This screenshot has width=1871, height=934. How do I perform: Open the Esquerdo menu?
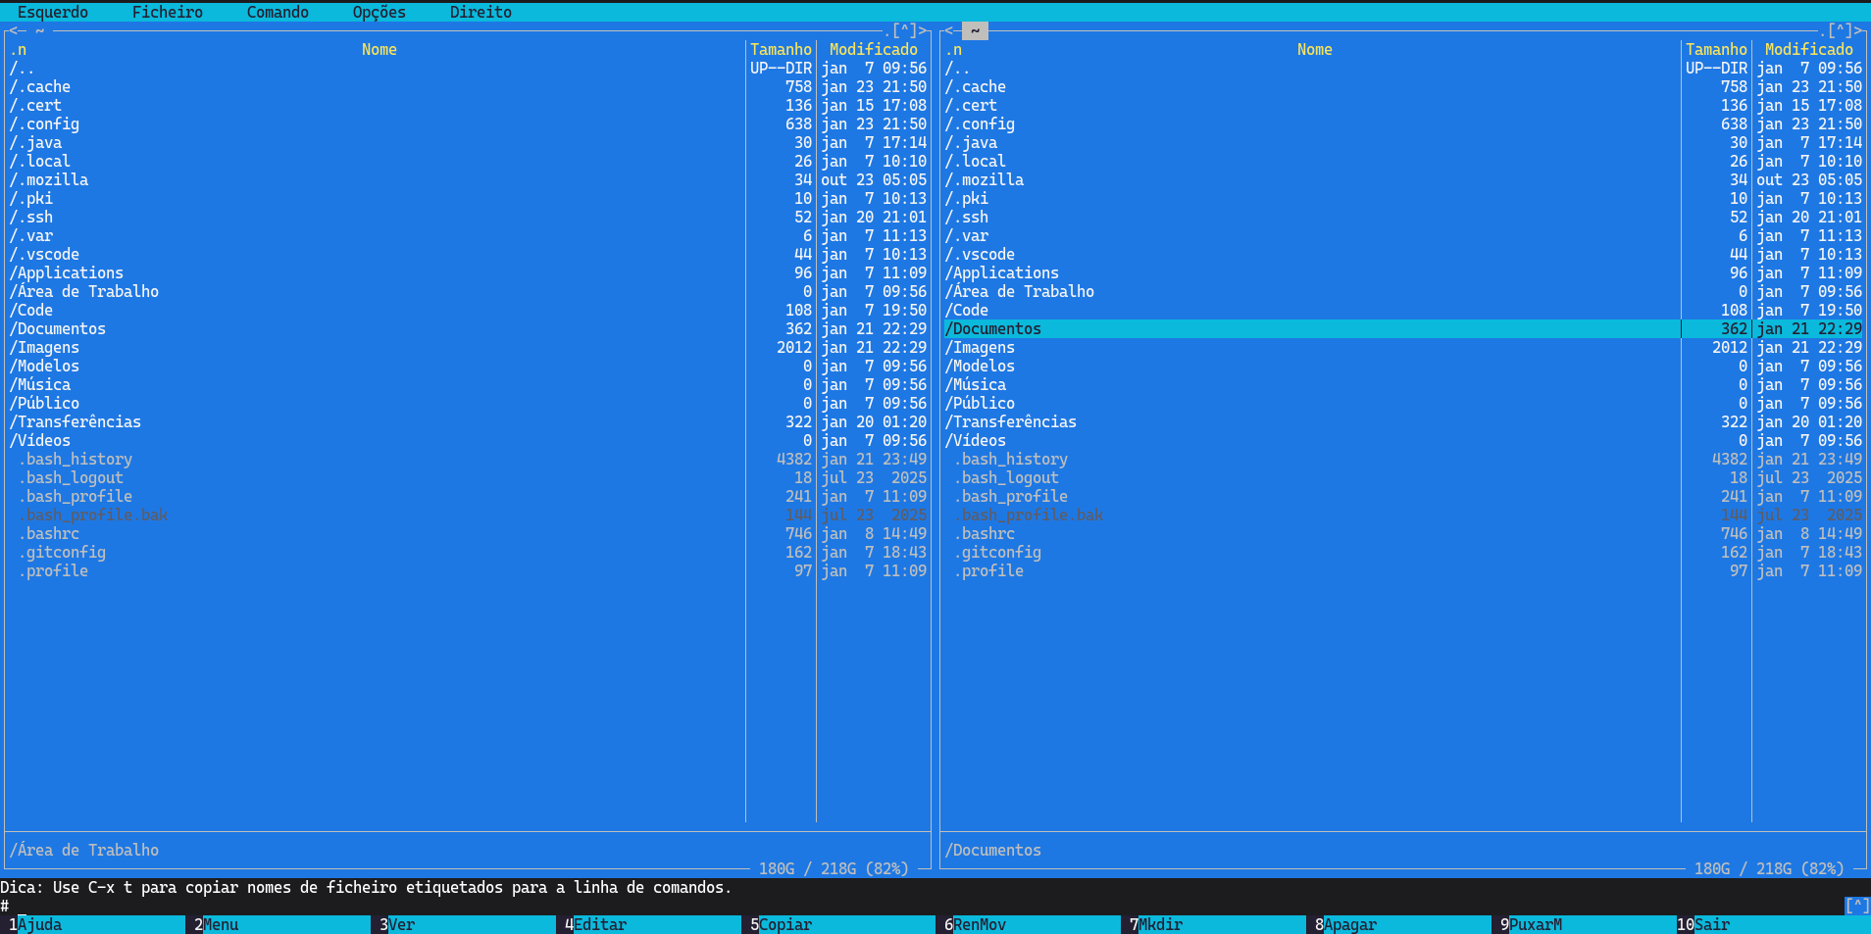click(52, 12)
